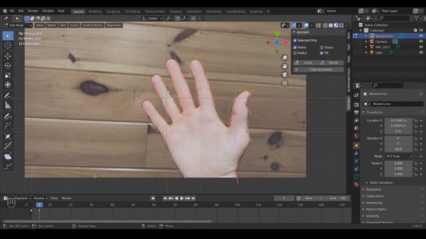This screenshot has width=426, height=239.
Task: Hide the Camera object in outliner
Action: [421, 41]
